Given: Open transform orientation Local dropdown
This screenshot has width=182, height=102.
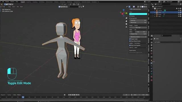Looking at the screenshot, I should click(65, 4).
